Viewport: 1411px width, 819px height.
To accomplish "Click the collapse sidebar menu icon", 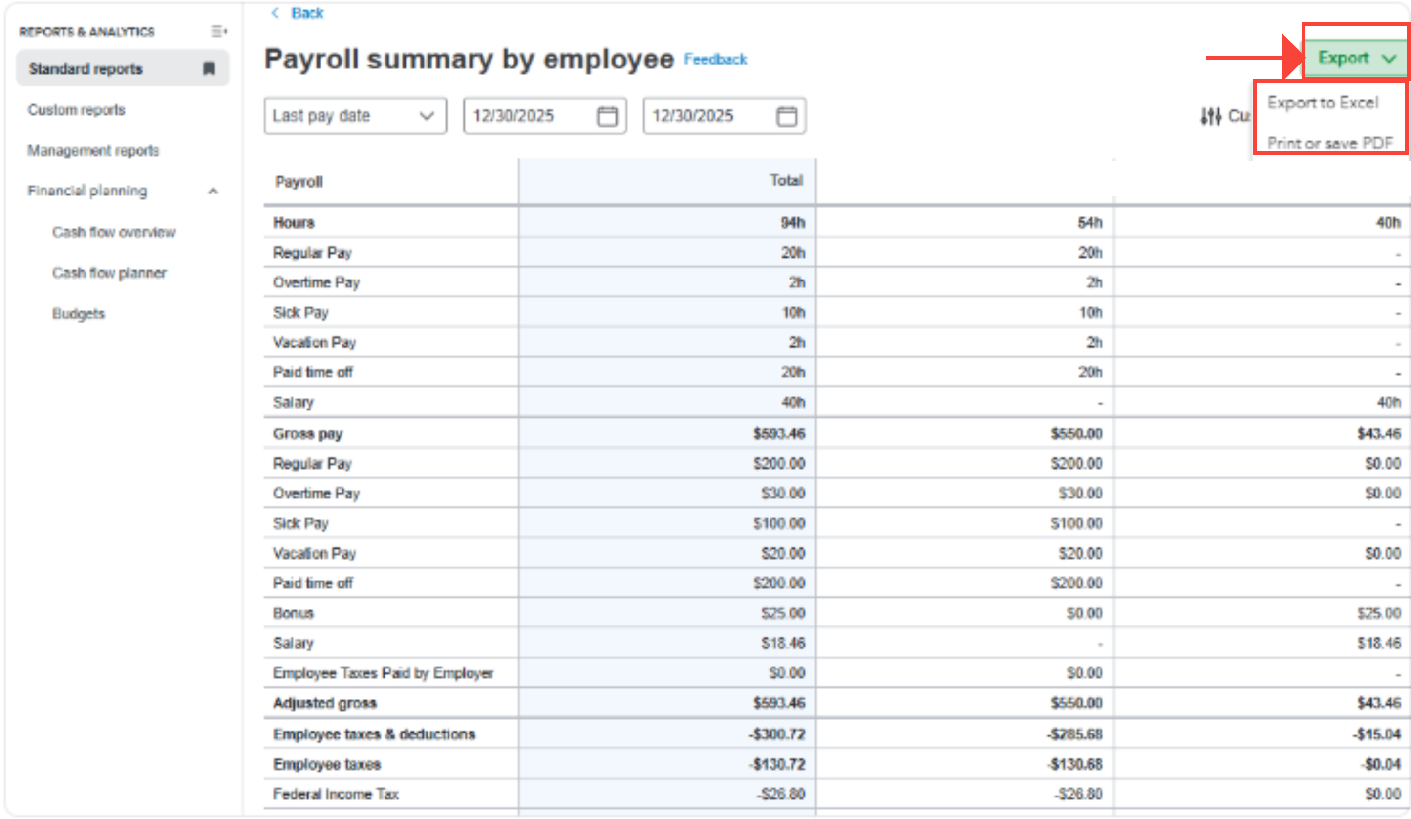I will coord(218,31).
